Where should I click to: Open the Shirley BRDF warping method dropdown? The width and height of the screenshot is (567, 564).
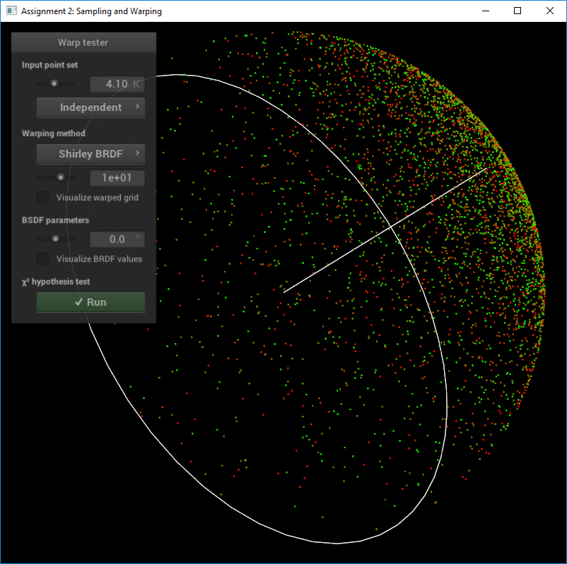tap(90, 154)
